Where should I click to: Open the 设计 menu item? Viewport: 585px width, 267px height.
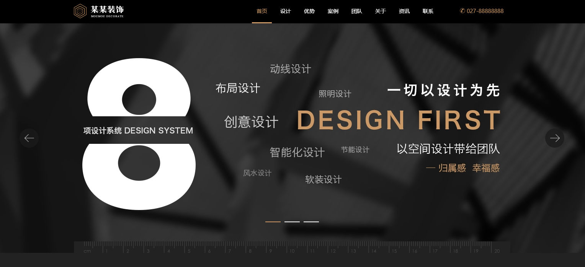click(x=286, y=11)
